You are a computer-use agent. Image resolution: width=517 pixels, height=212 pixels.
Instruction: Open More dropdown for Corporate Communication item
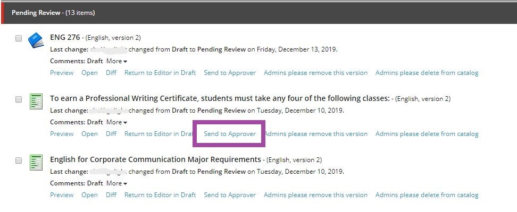(x=116, y=183)
